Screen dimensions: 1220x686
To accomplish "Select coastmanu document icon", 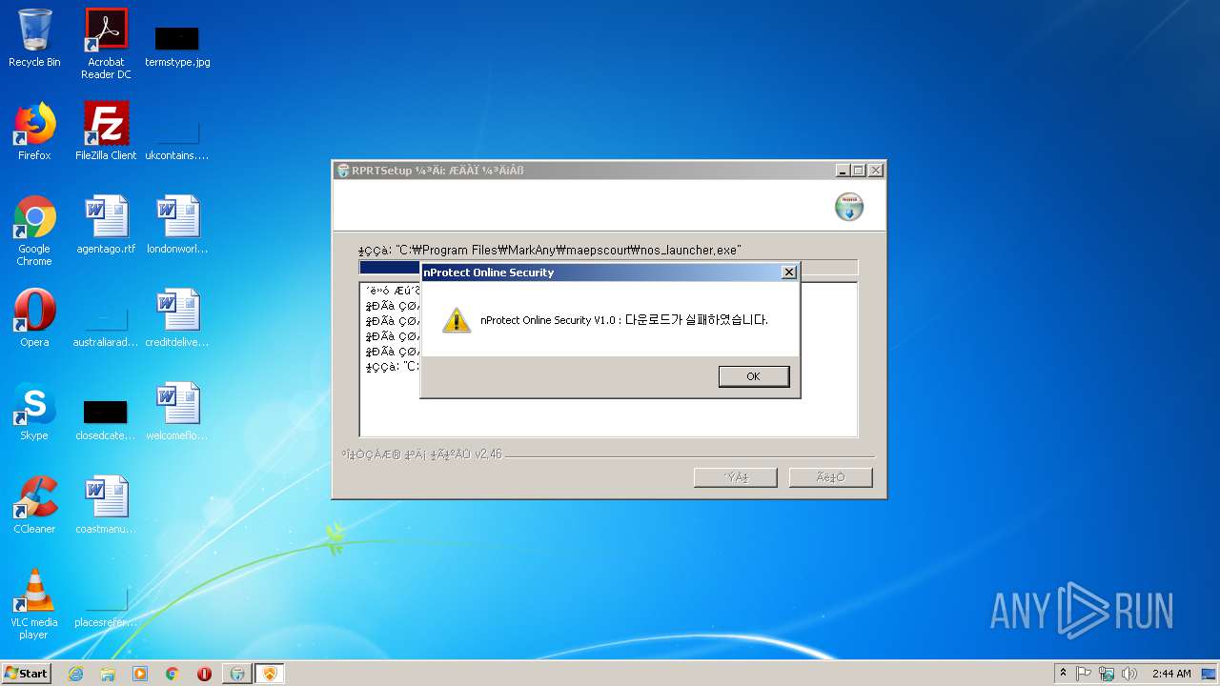I will (x=106, y=505).
